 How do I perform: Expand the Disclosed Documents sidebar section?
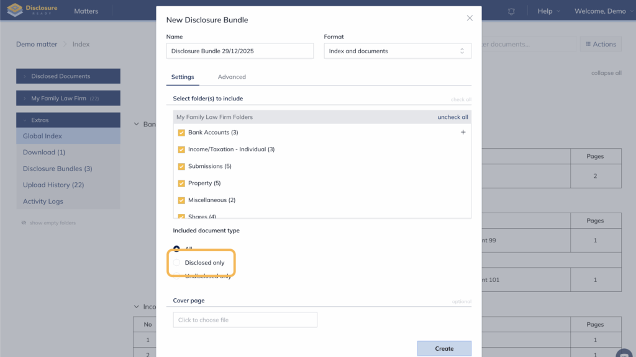[x=68, y=76]
